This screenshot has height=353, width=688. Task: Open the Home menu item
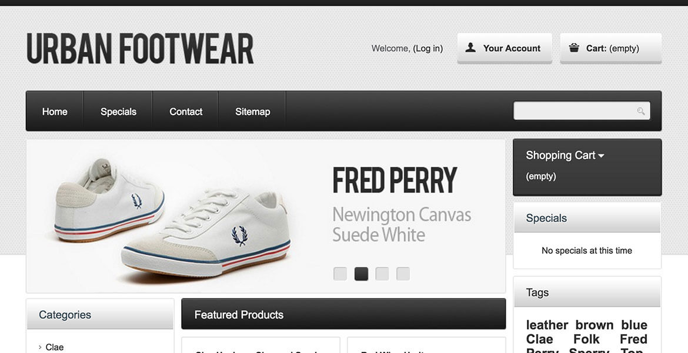(x=55, y=112)
